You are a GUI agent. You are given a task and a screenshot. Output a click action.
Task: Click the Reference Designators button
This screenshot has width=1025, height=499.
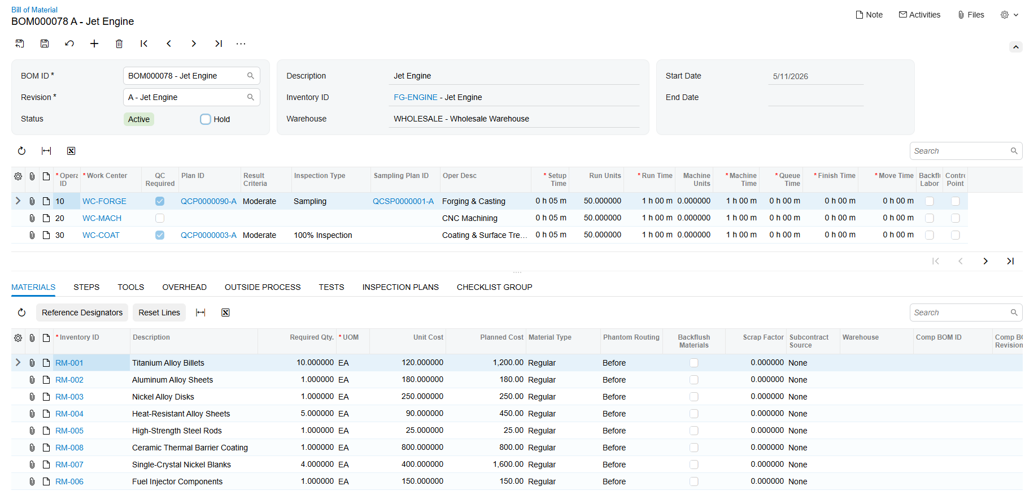point(82,313)
